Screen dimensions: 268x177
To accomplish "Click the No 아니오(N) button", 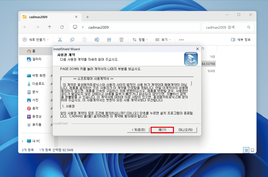I will 186,130.
